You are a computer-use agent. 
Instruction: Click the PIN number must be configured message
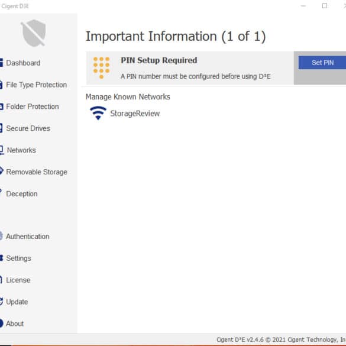pyautogui.click(x=196, y=76)
